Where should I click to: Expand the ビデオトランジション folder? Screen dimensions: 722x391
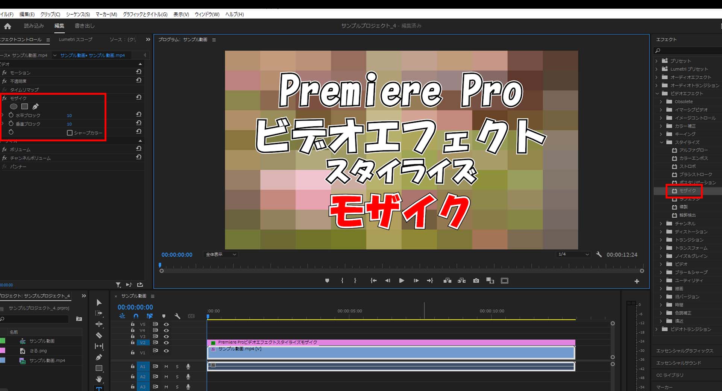(657, 329)
